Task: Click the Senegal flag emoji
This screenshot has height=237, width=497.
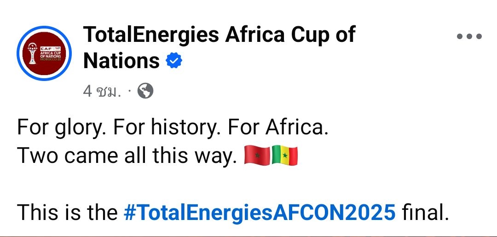Action: click(x=284, y=156)
